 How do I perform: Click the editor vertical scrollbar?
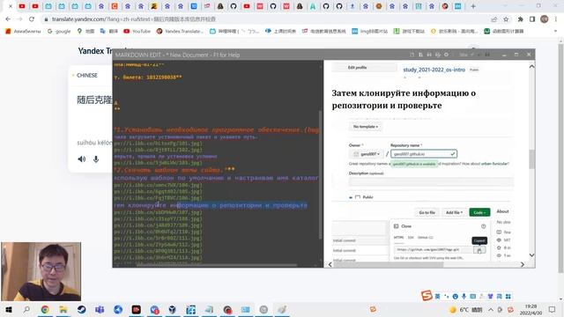(321, 174)
